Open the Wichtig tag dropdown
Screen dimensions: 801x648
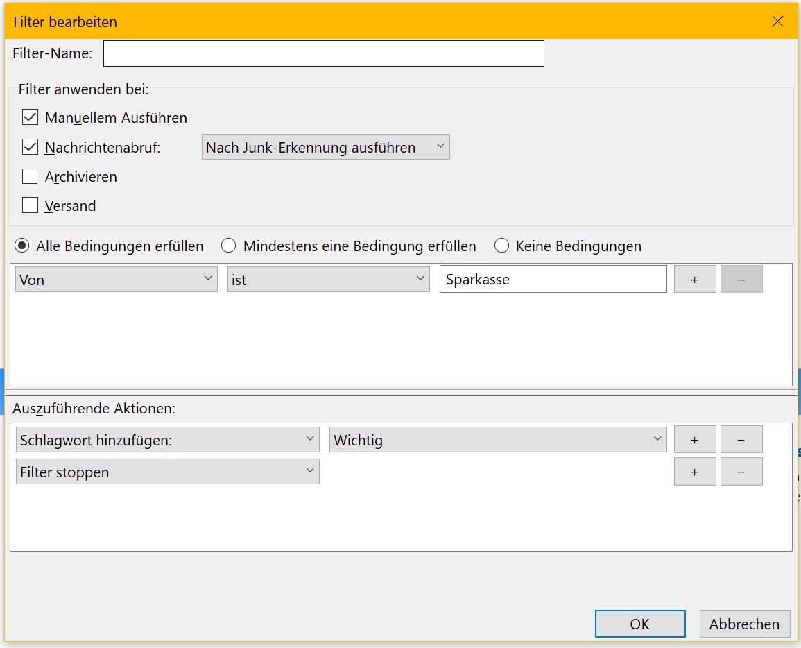point(497,440)
